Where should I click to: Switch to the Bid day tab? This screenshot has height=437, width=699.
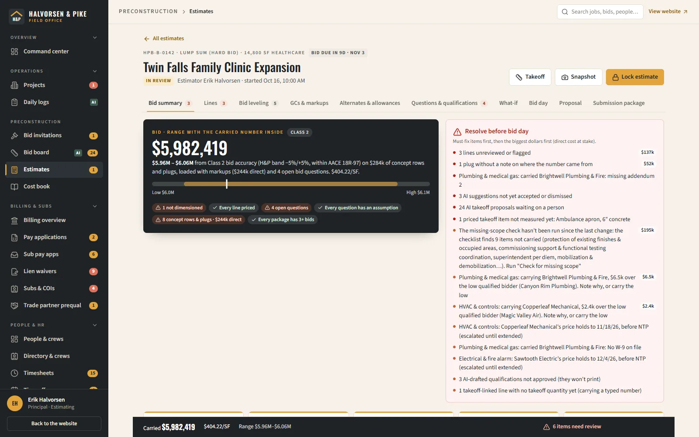(x=538, y=103)
